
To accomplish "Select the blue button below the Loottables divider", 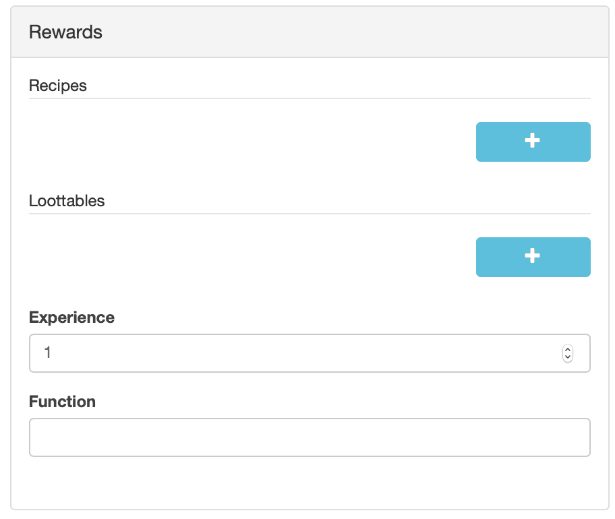I will point(533,257).
